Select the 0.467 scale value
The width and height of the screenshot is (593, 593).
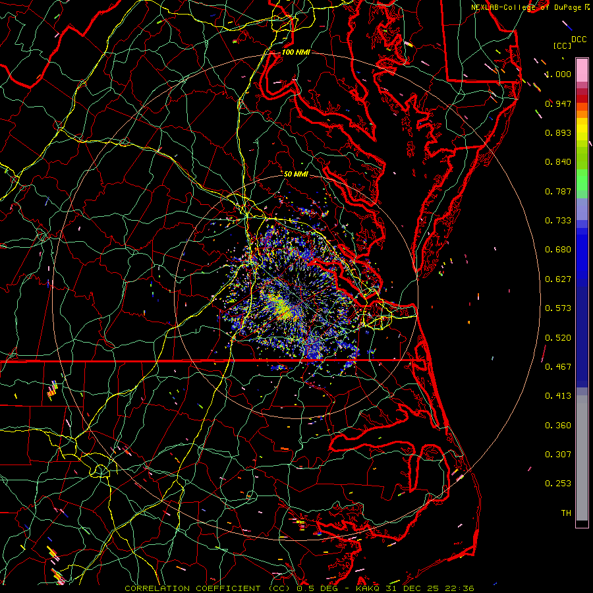(558, 367)
